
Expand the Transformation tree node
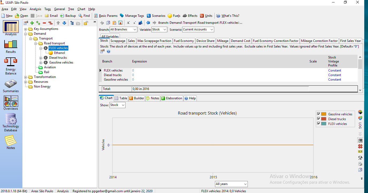click(x=26, y=77)
